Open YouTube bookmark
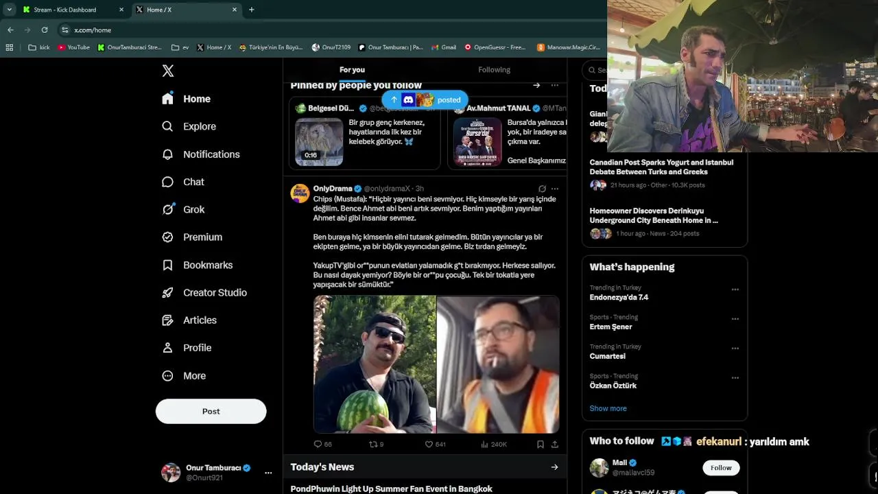 (74, 47)
